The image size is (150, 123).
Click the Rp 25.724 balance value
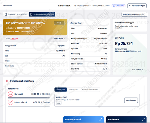[124, 44]
